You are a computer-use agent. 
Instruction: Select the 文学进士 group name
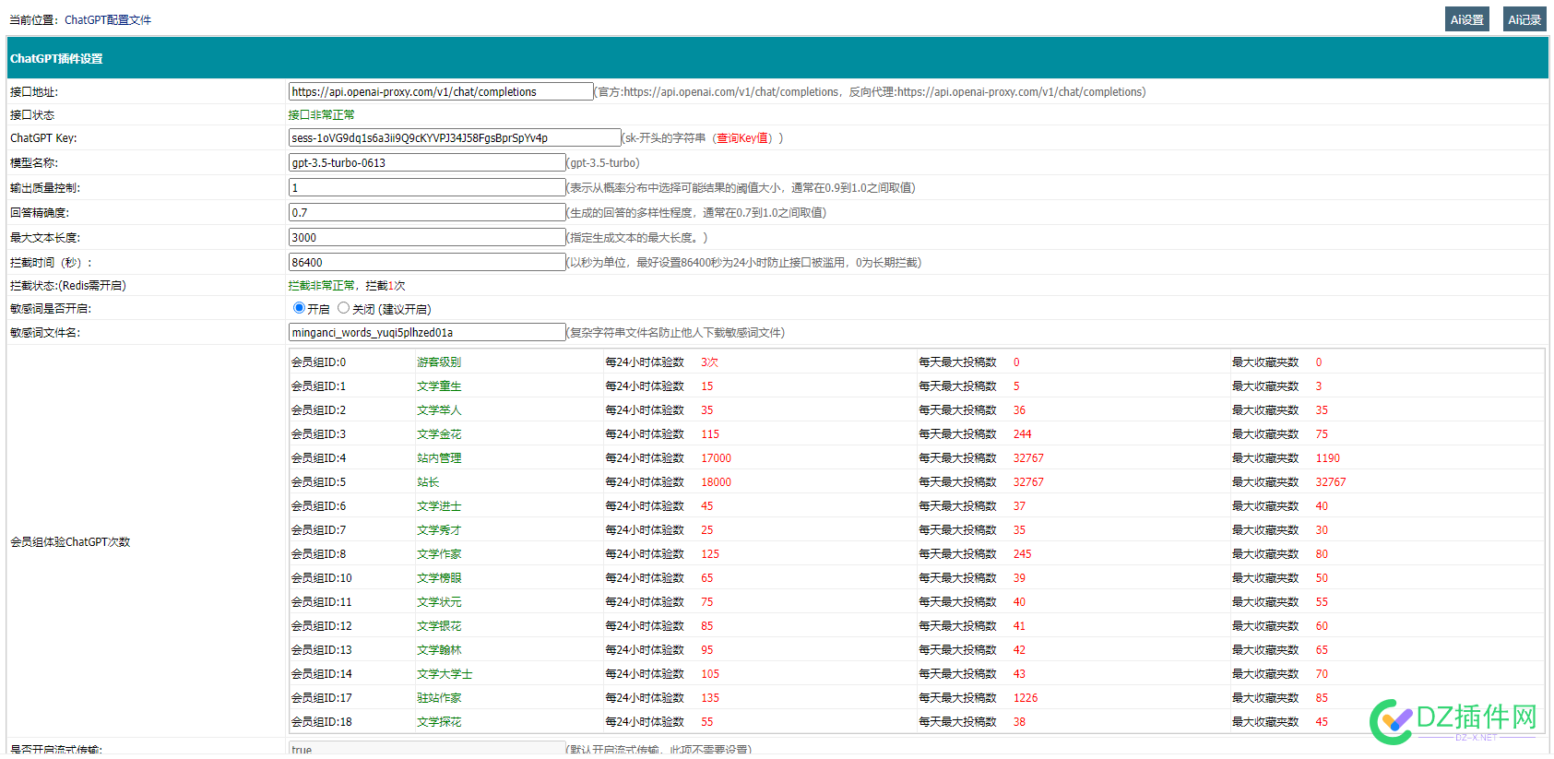coord(439,506)
